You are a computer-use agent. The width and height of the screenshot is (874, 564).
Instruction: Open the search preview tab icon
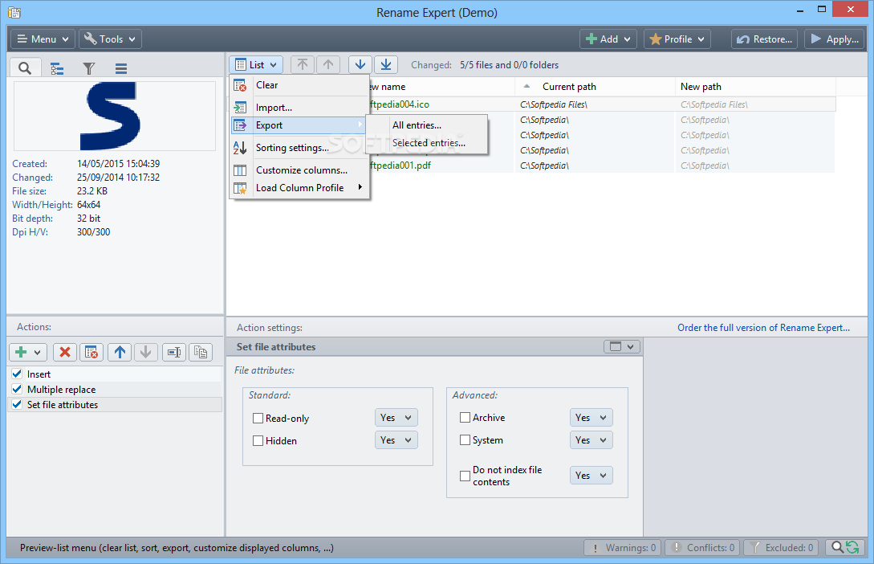(25, 68)
